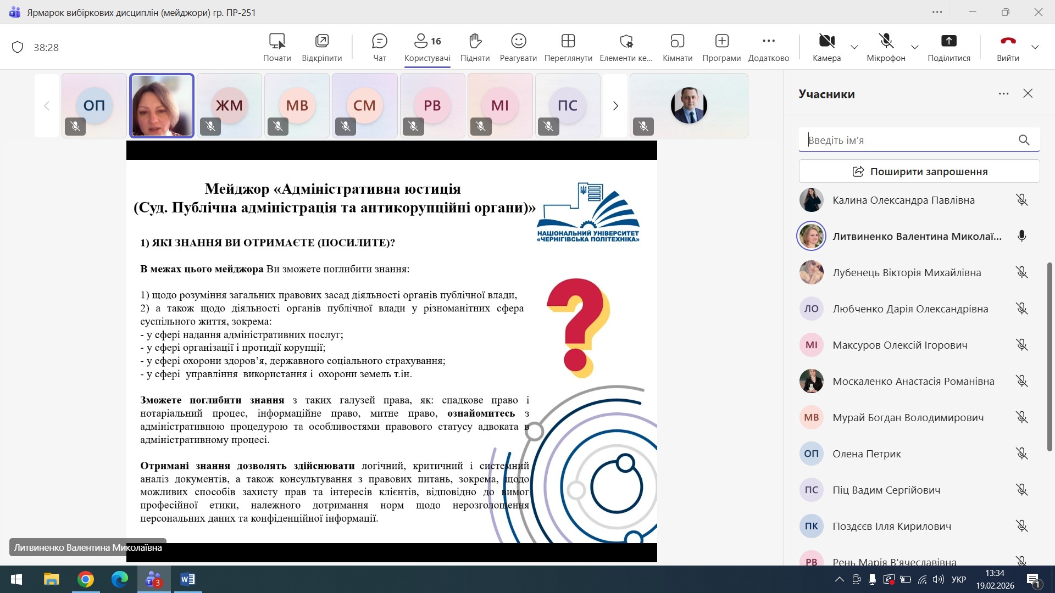Click the Raise hand (Підняти) icon

point(475,42)
